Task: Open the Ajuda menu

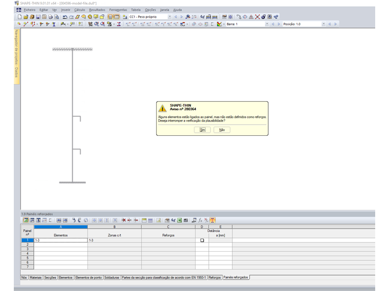Action: (178, 10)
